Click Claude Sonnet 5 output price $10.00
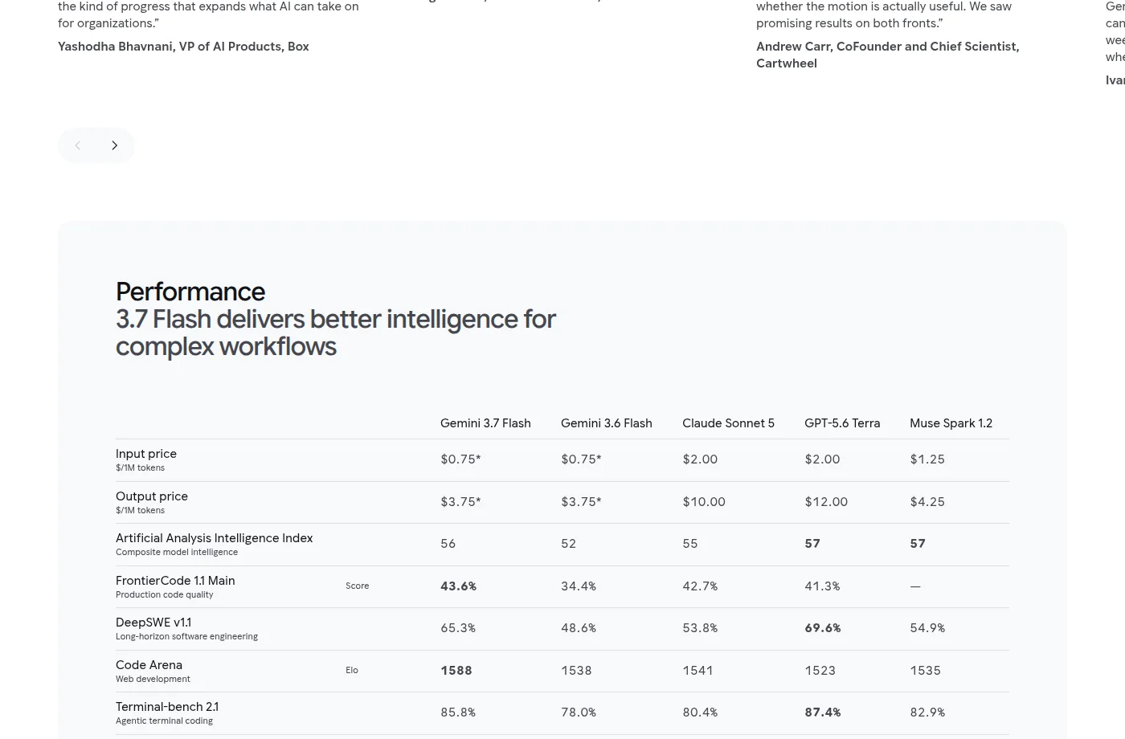Image resolution: width=1125 pixels, height=739 pixels. [704, 502]
